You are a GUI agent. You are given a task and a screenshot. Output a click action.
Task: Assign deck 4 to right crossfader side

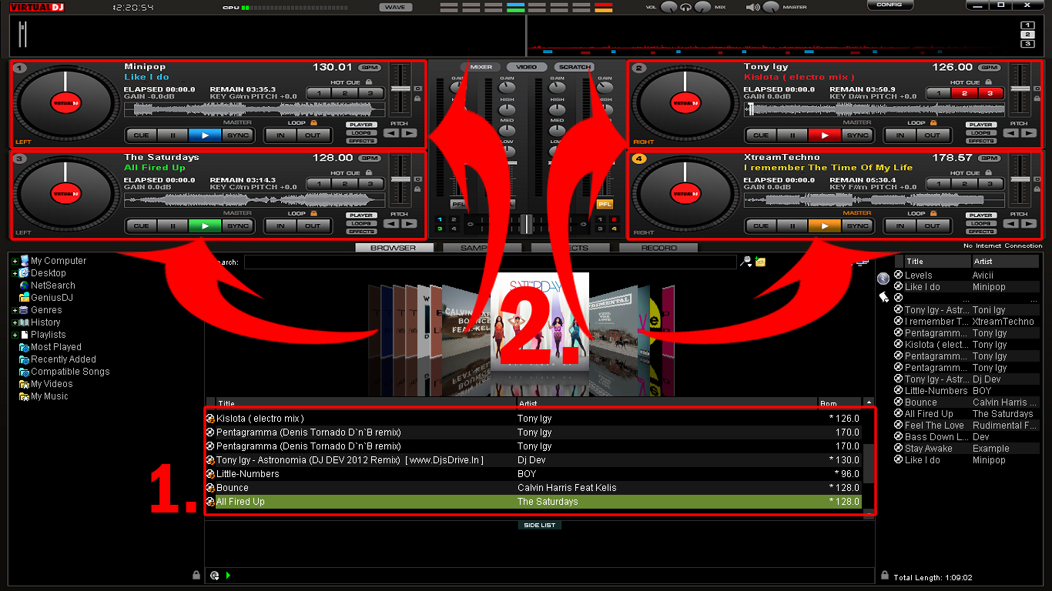[615, 229]
